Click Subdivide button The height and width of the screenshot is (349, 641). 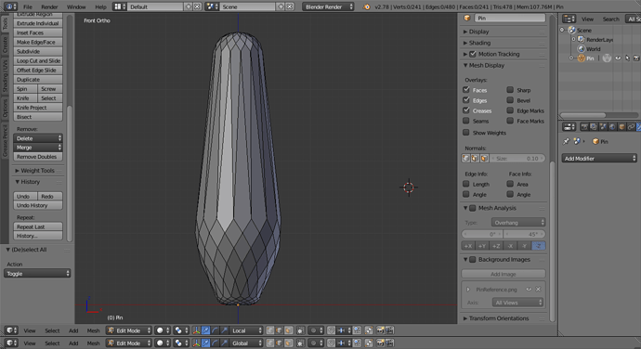click(x=38, y=51)
